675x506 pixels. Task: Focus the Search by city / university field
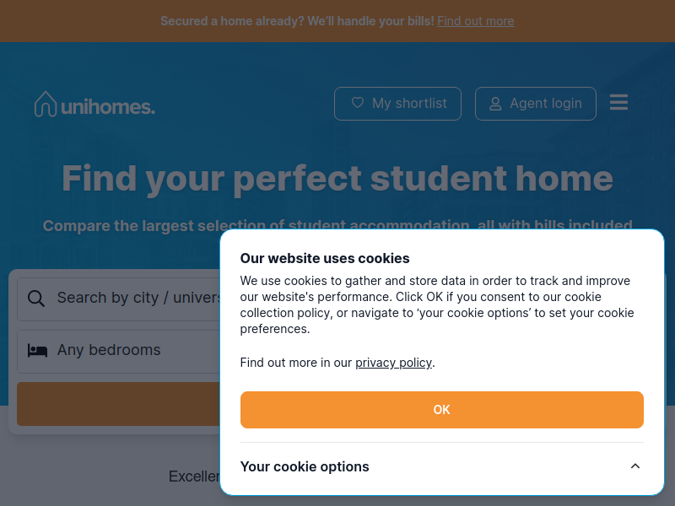[119, 299]
